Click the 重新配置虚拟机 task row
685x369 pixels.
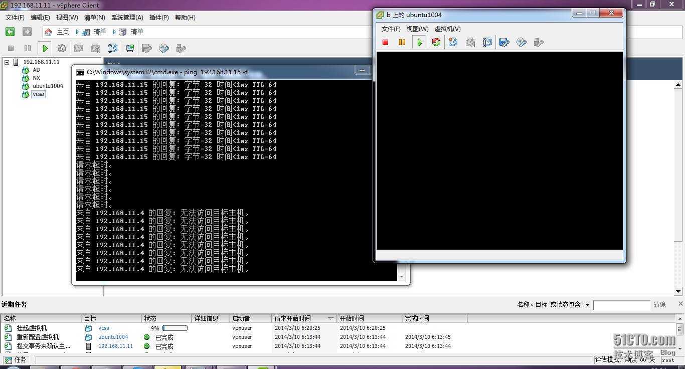click(x=338, y=337)
